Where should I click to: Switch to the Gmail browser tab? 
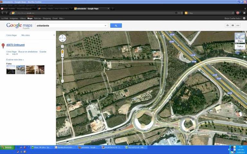tap(17, 9)
